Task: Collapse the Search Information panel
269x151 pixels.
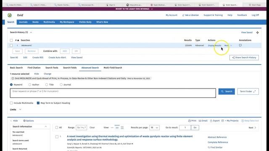Action: click(x=46, y=127)
